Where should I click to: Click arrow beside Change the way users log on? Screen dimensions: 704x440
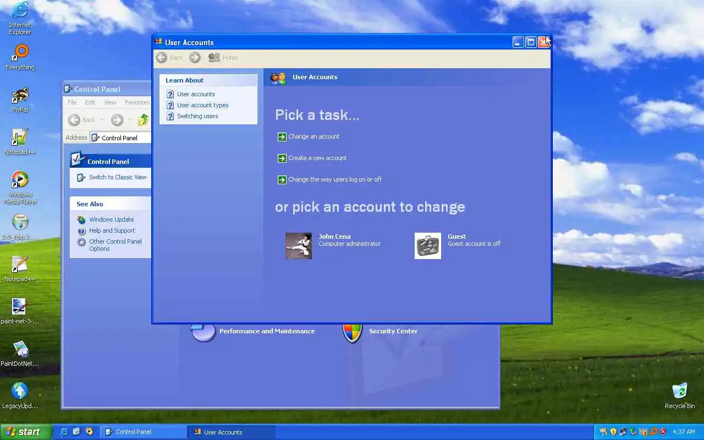282,180
